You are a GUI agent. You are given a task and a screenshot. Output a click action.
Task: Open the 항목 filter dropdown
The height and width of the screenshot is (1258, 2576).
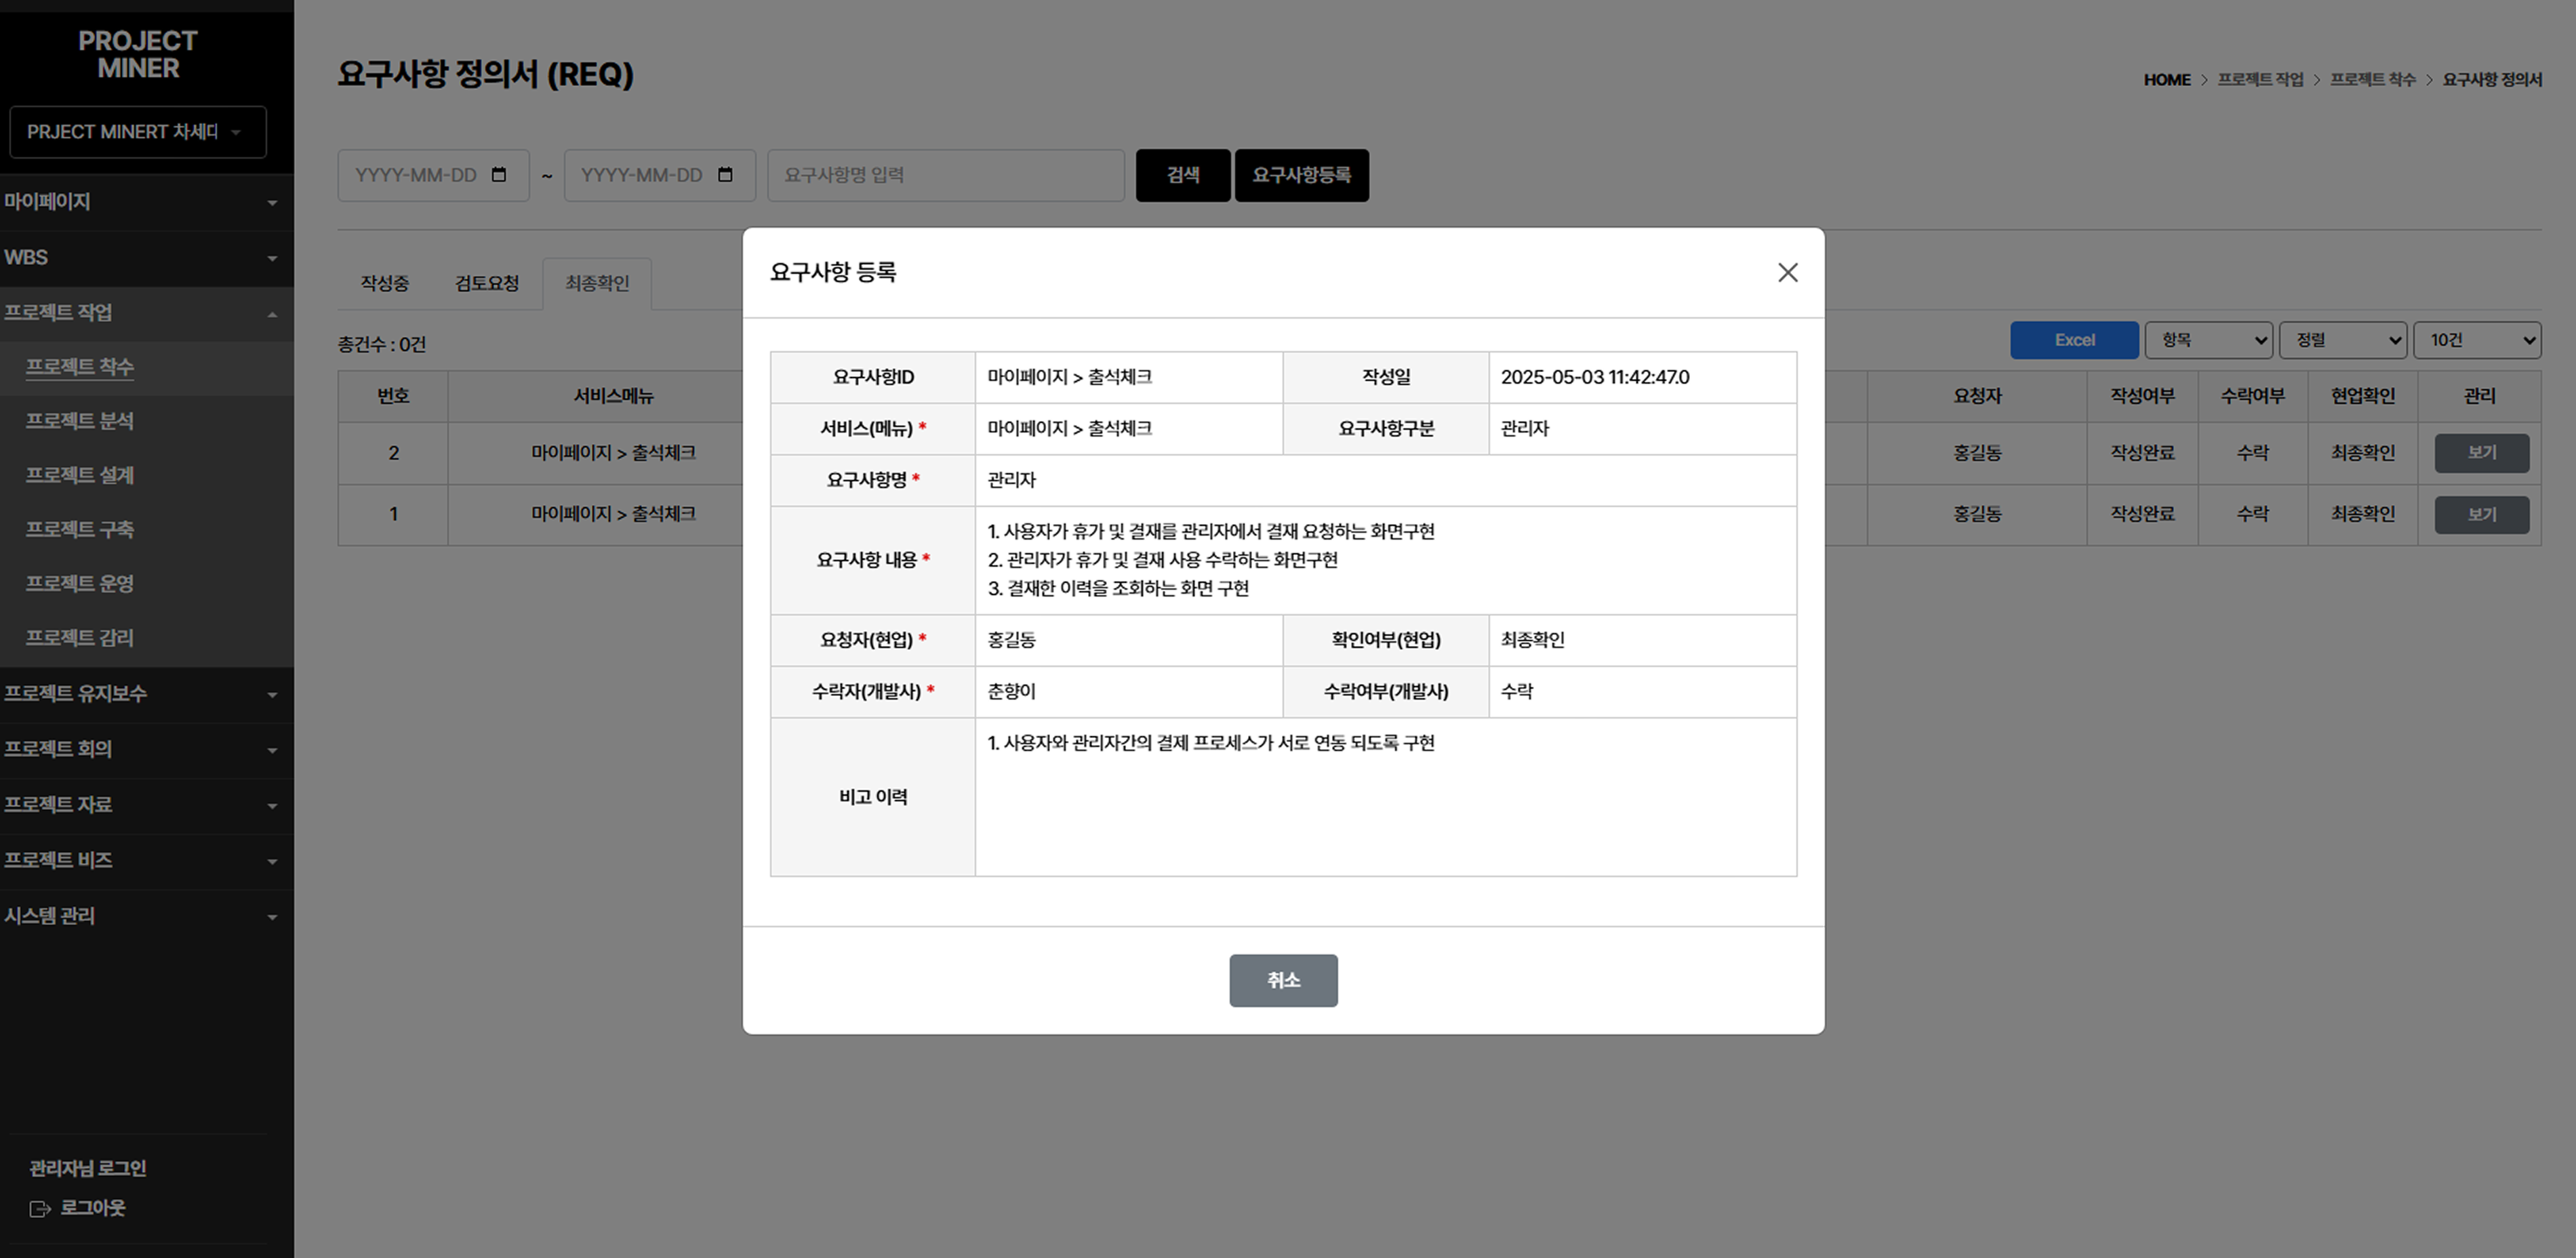[2208, 340]
